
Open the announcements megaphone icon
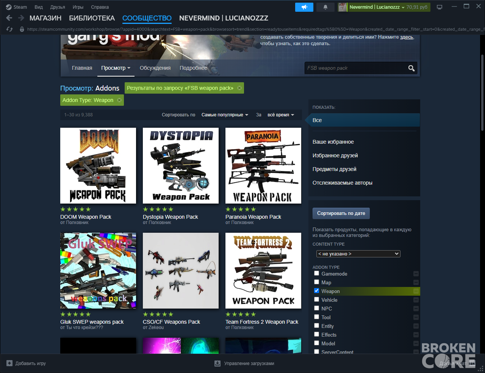click(x=304, y=7)
